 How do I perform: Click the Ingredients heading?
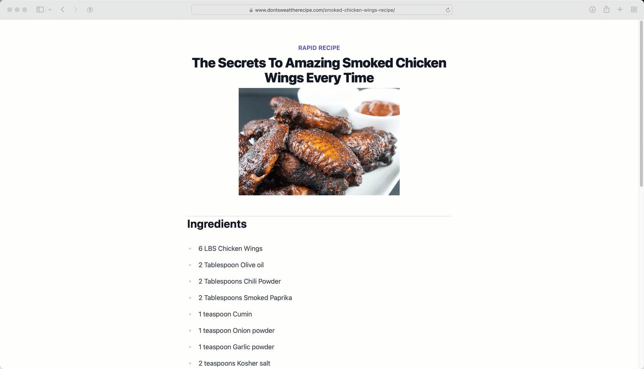217,224
